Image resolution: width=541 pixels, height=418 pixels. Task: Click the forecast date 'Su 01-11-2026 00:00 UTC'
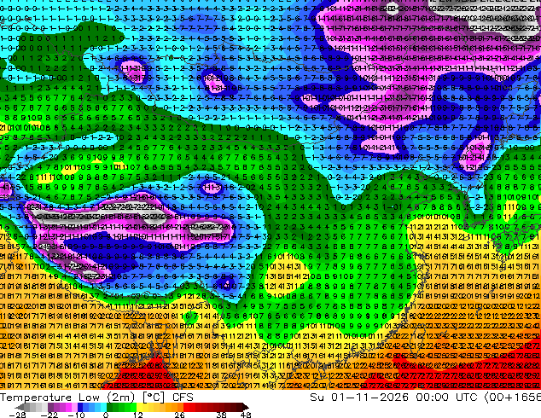pyautogui.click(x=393, y=398)
